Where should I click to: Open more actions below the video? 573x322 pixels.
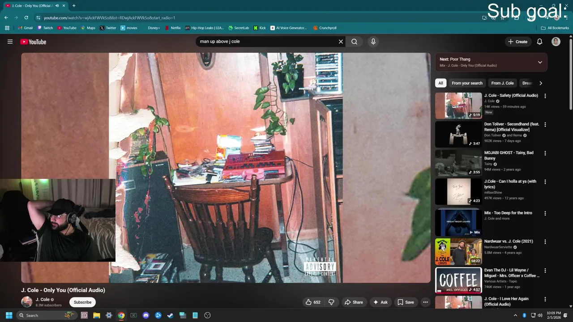click(425, 302)
